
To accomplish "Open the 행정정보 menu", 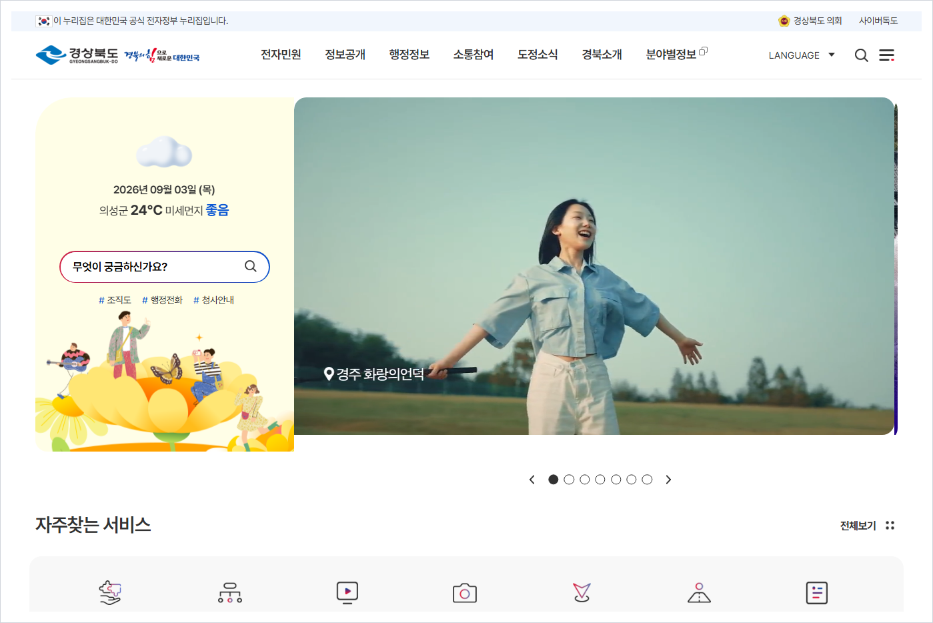I will [409, 55].
